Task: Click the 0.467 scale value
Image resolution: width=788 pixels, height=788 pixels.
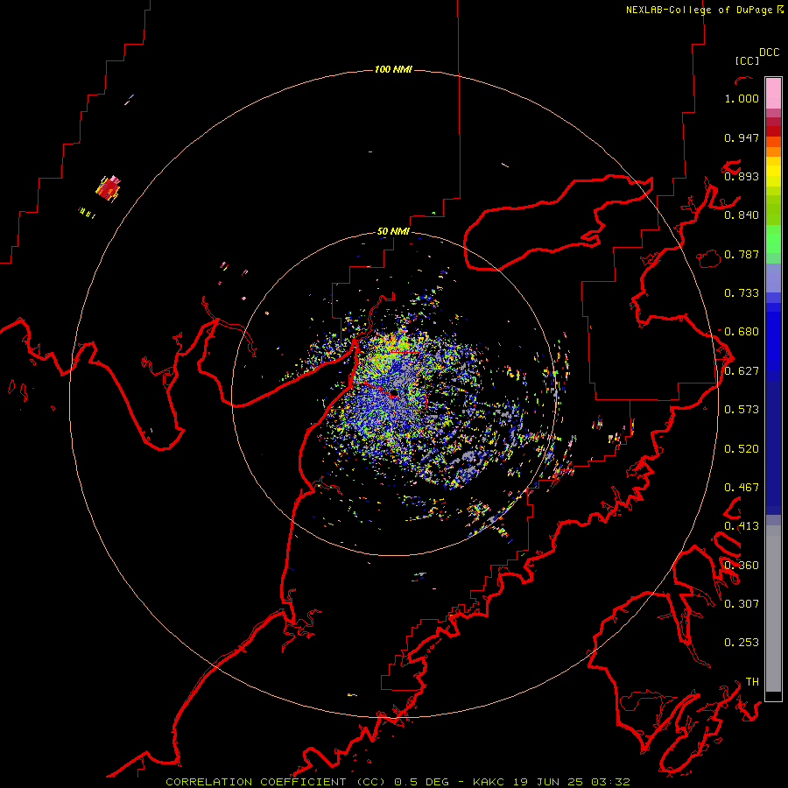Action: [x=742, y=488]
